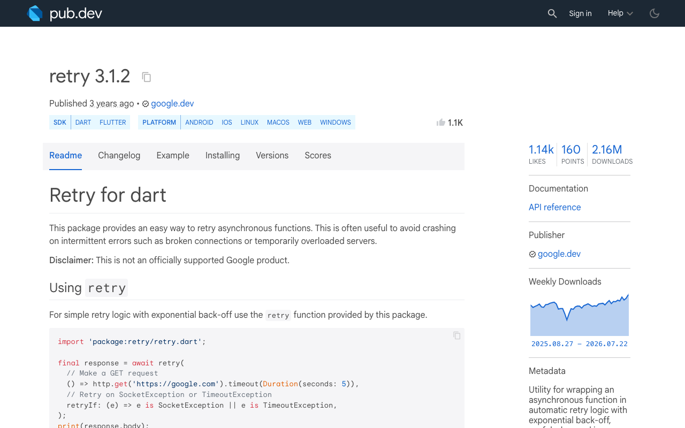Open the 1.14k LIKES score
Viewport: 685px width, 428px height.
coord(541,154)
